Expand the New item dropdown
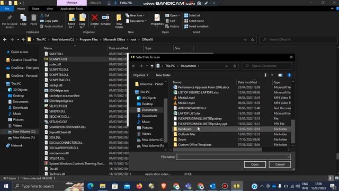 click(135, 15)
